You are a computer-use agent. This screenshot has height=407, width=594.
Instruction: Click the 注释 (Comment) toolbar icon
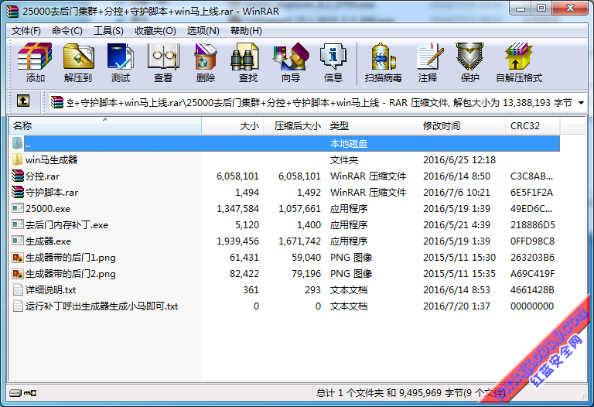[x=429, y=56]
